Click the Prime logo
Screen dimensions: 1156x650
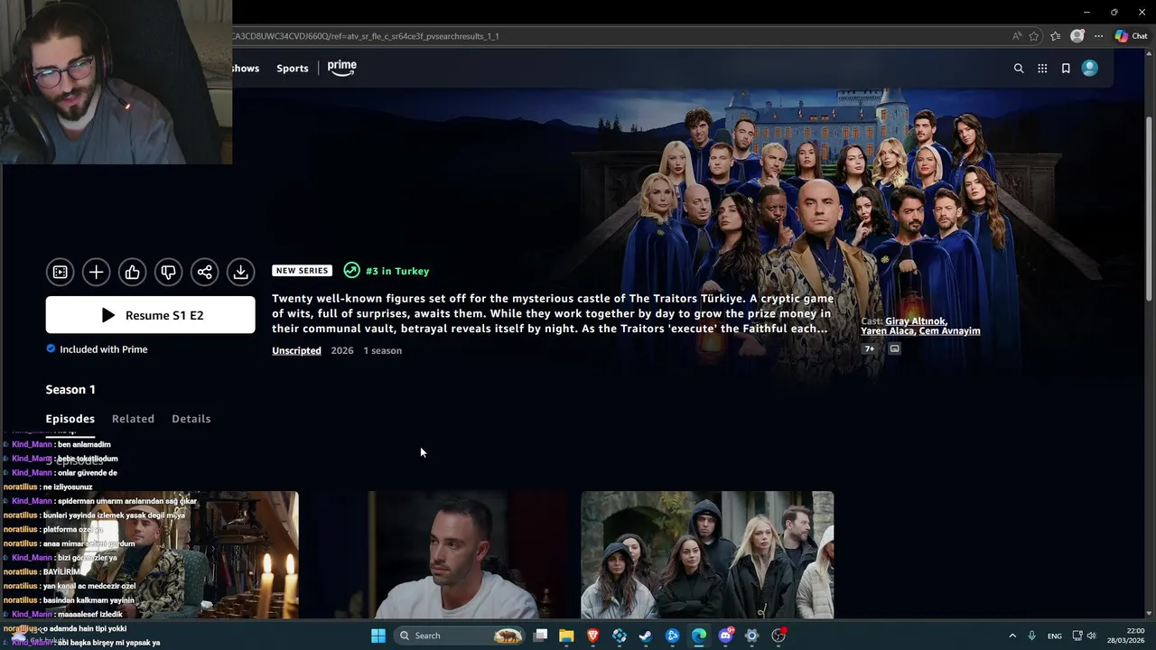click(x=342, y=68)
